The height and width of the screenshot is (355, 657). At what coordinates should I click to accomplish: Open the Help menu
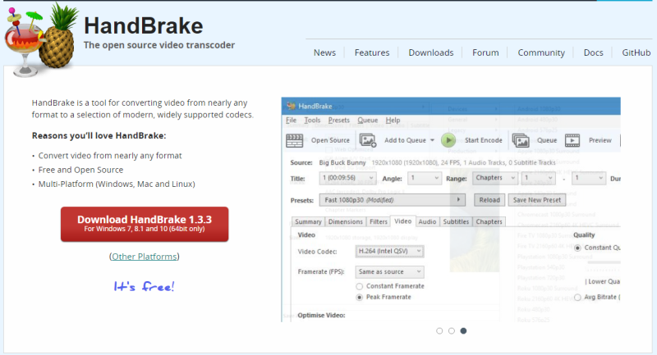393,120
